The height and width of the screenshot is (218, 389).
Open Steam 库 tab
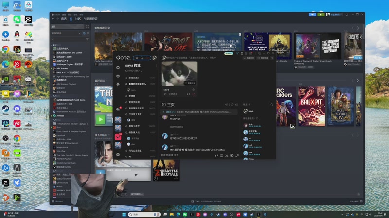point(71,19)
